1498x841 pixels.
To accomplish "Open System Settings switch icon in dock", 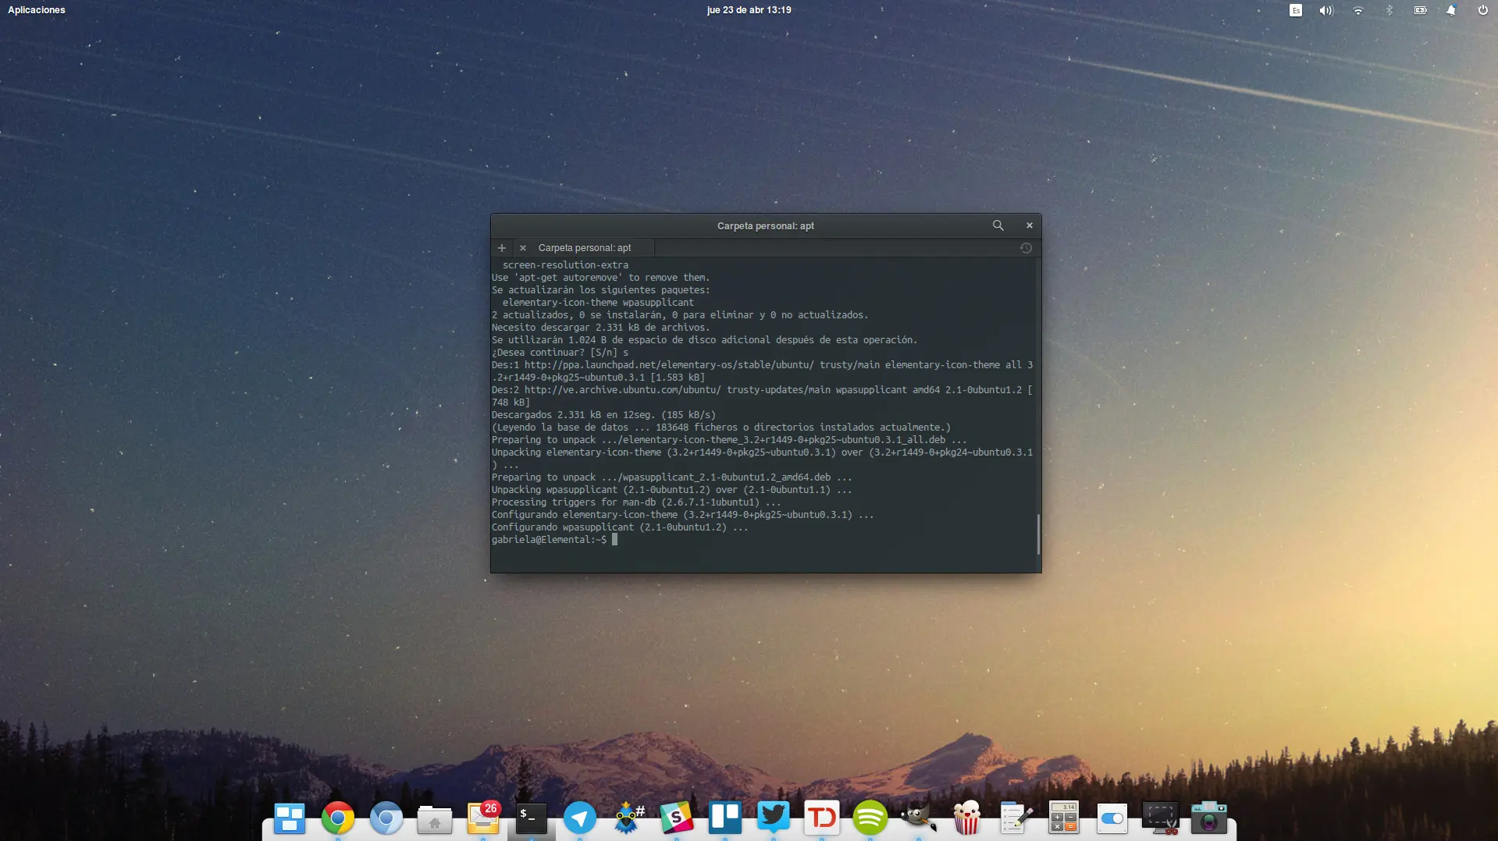I will (1112, 818).
